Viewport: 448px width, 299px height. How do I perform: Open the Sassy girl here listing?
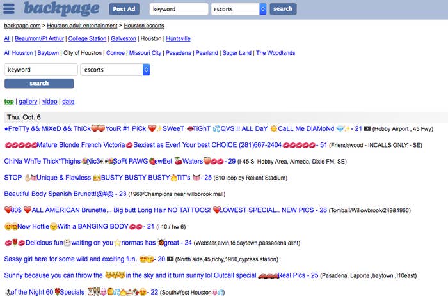pyautogui.click(x=84, y=259)
